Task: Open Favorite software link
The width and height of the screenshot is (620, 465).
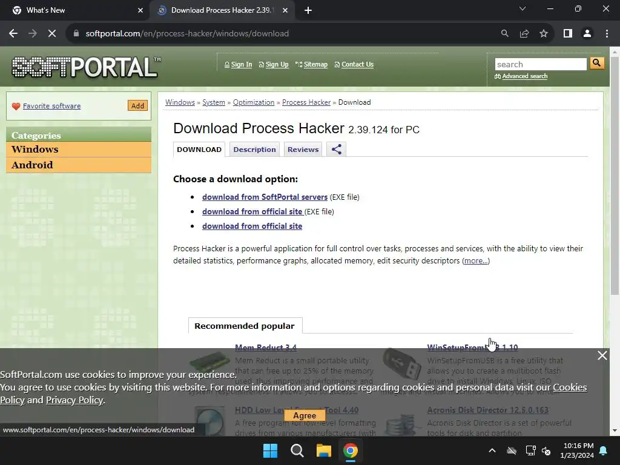Action: (x=52, y=106)
